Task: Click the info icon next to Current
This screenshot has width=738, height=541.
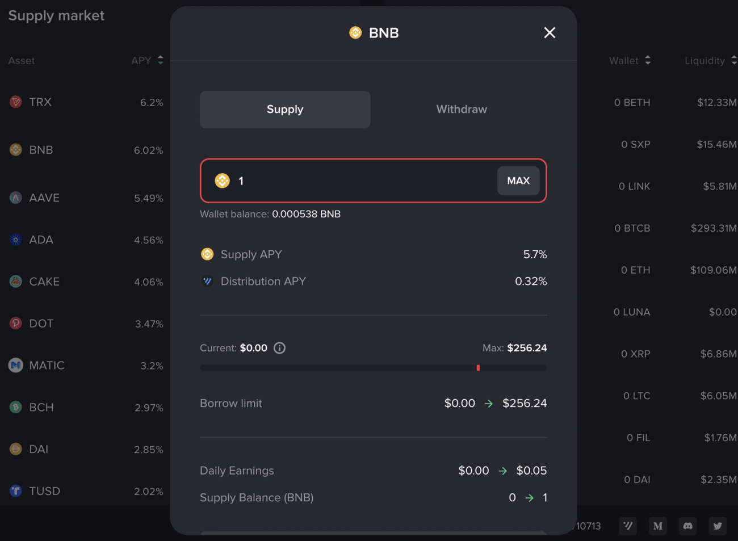Action: tap(279, 348)
